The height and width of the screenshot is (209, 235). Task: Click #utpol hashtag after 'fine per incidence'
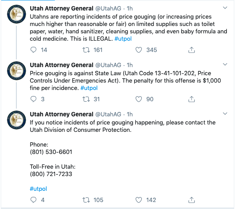(89, 88)
